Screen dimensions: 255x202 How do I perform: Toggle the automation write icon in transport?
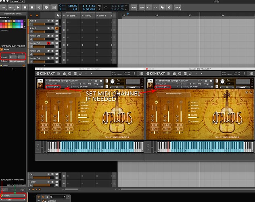pyautogui.click(x=39, y=8)
